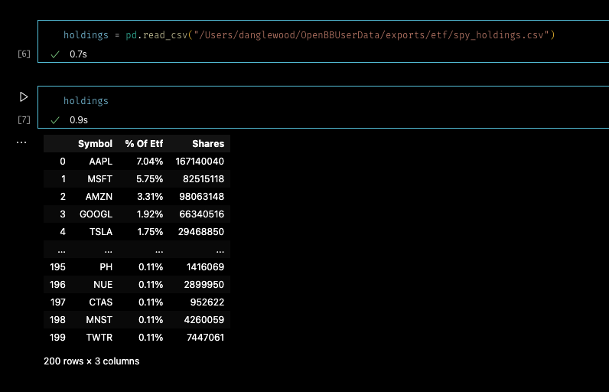
Task: Click shares value 952622
Action: tap(207, 302)
